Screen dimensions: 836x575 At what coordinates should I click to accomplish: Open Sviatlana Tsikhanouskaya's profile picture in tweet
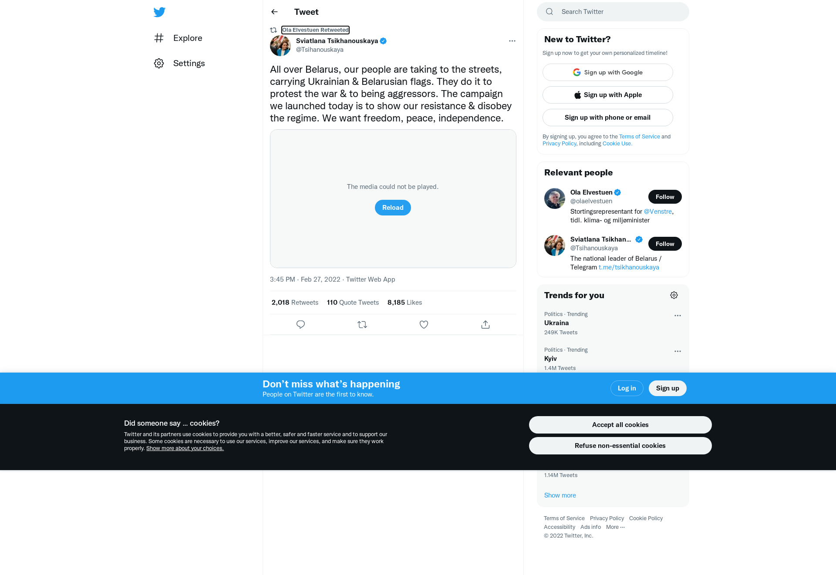pyautogui.click(x=280, y=46)
